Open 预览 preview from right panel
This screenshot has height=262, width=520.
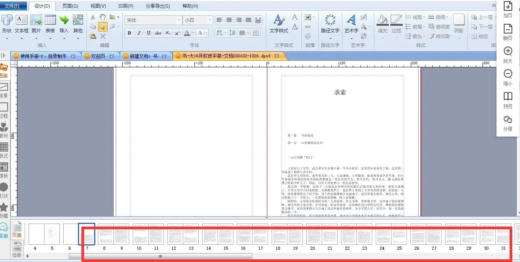(x=508, y=97)
